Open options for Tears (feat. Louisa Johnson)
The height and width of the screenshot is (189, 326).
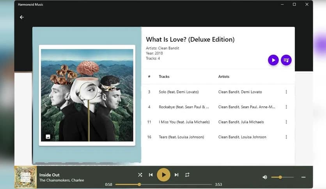point(286,137)
